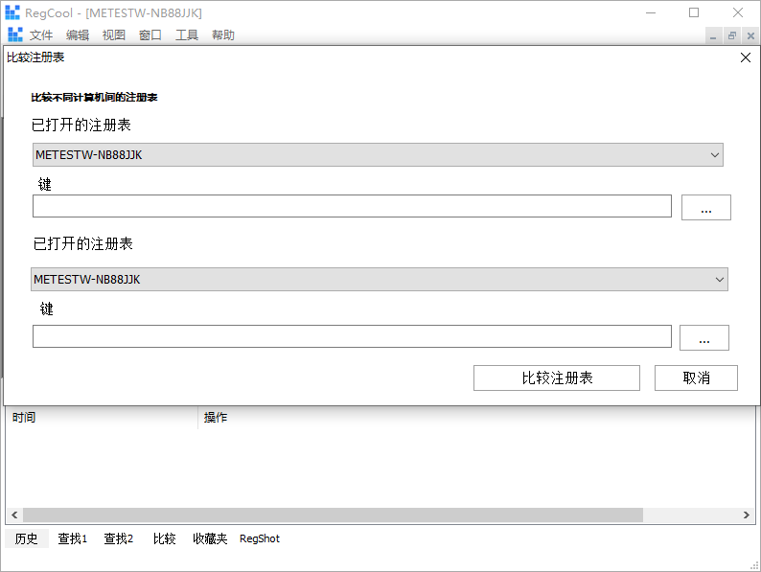Switch to the 历史 tab
Viewport: 761px width, 572px height.
pyautogui.click(x=27, y=538)
